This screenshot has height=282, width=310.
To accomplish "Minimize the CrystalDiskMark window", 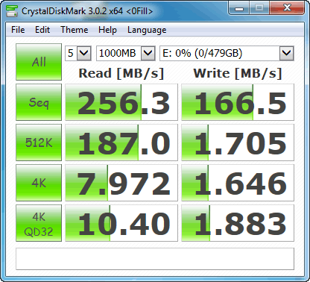I will 238,8.
